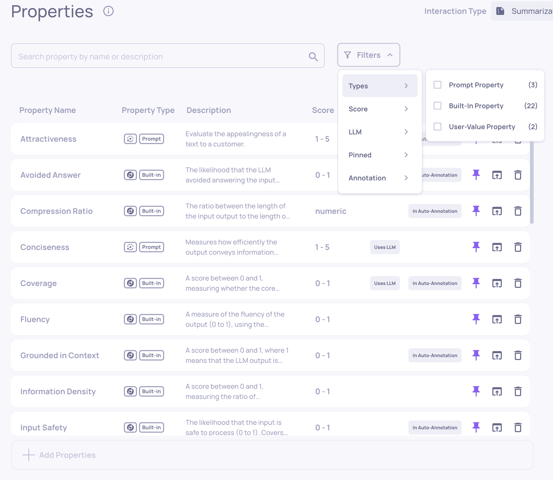Open the Annotation filter menu item
Image resolution: width=553 pixels, height=480 pixels.
coord(379,178)
